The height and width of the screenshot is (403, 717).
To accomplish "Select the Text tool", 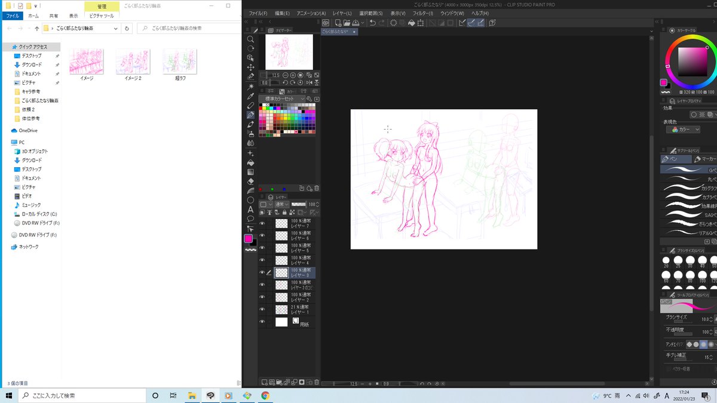I will coord(250,210).
